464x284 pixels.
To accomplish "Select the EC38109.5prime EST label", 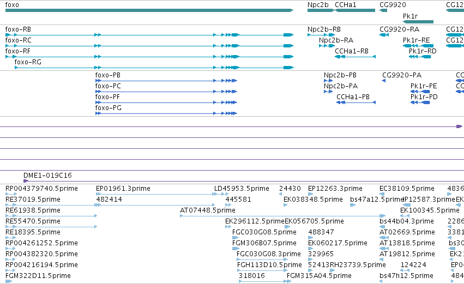I will (407, 189).
